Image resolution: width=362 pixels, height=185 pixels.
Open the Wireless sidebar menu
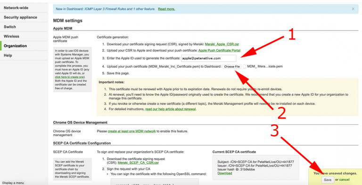tap(24, 36)
